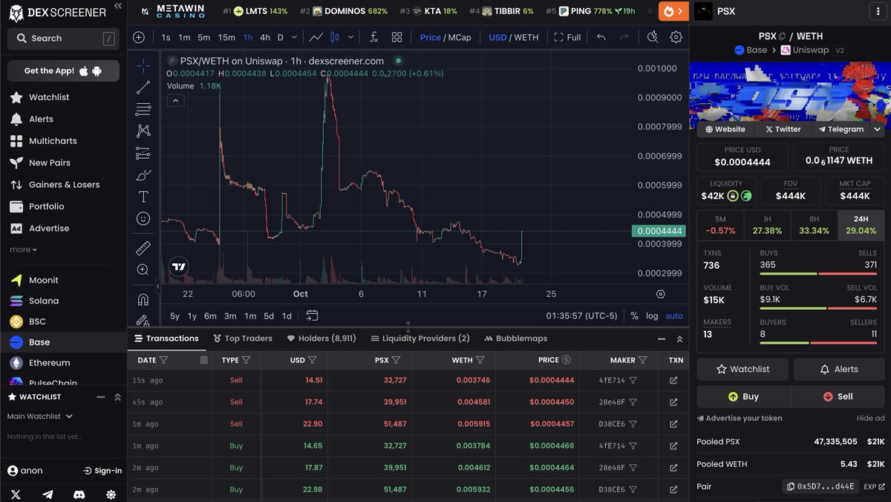Expand the social links chevron next to Telegram
Screen dimensions: 891x502
point(877,128)
